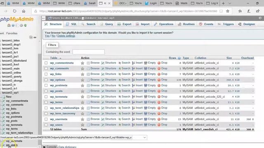Screen dimensions: 264x148
Task: Click the pen notes icon in browser
Action: tap(249, 11)
